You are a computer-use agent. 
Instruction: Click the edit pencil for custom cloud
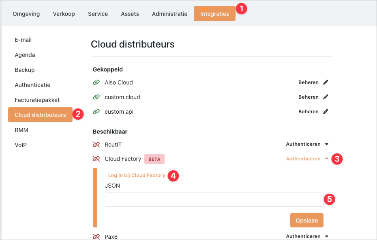click(326, 97)
